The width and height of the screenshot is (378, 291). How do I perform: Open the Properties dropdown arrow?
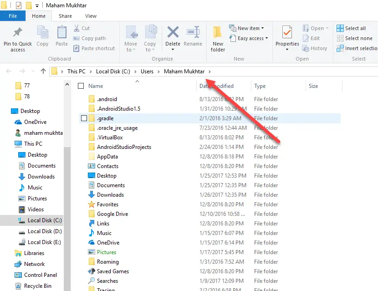pyautogui.click(x=287, y=50)
